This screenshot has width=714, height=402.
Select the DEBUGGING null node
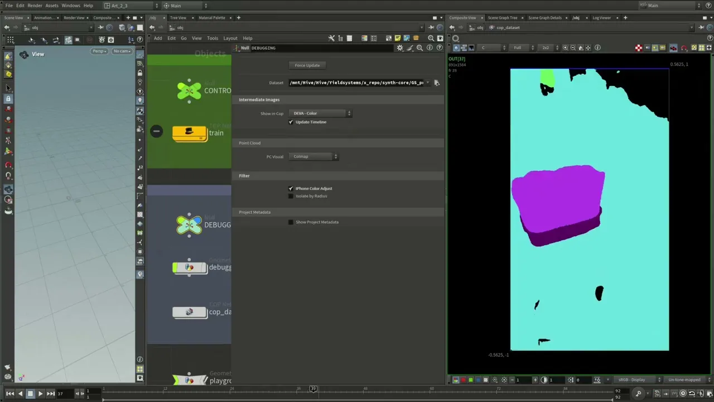point(189,224)
